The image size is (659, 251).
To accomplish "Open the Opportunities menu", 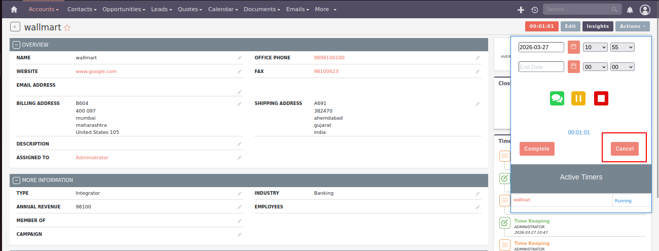I will tap(124, 10).
